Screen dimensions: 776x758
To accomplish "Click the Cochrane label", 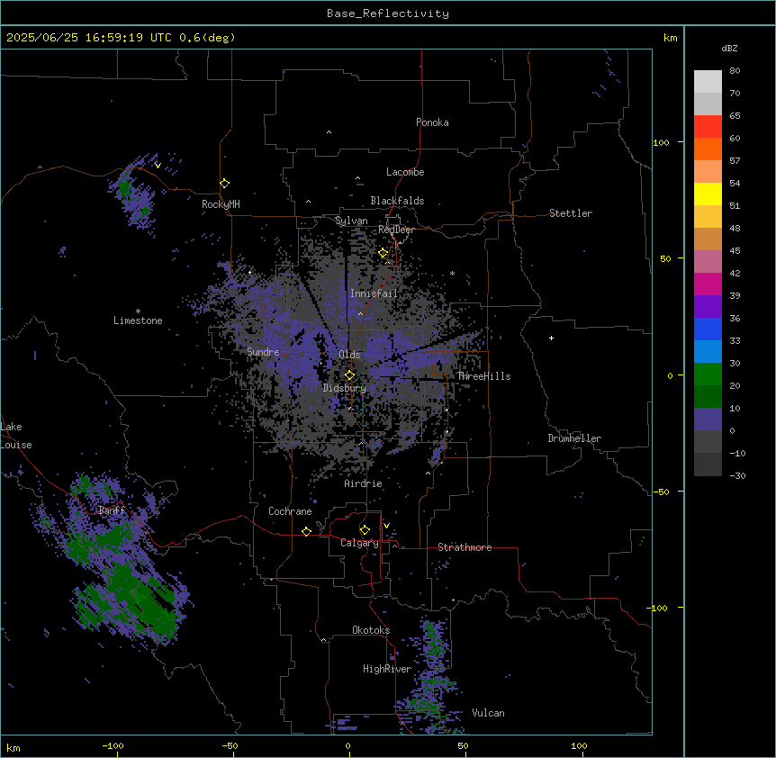I will point(290,511).
